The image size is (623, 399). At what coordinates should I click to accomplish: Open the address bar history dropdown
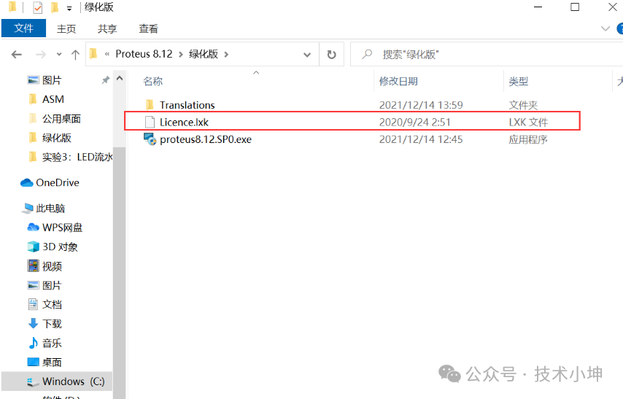pyautogui.click(x=307, y=55)
